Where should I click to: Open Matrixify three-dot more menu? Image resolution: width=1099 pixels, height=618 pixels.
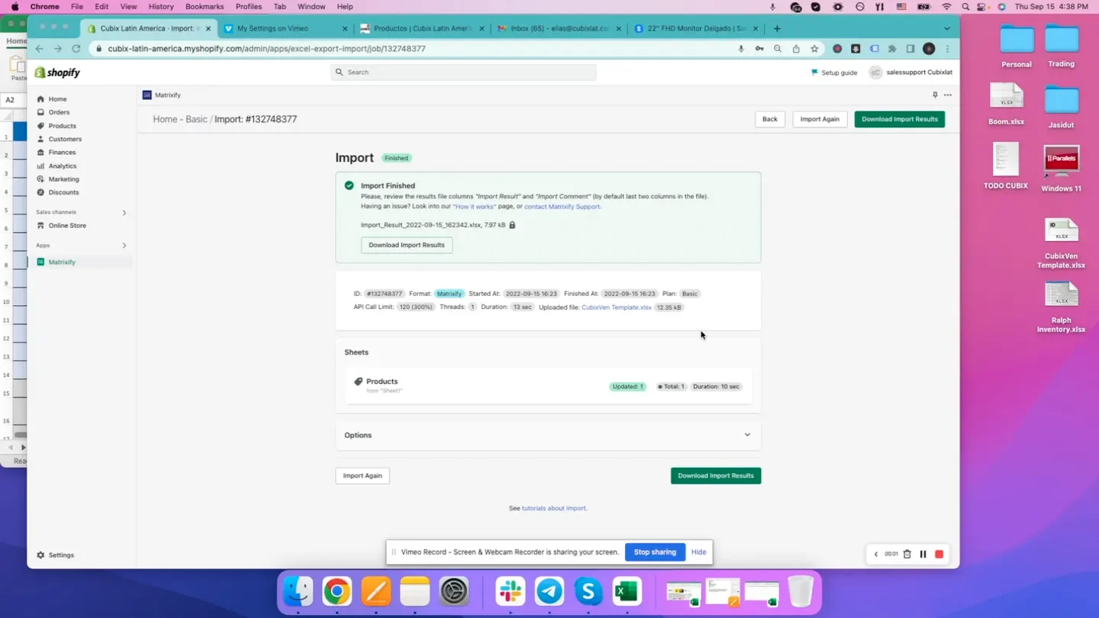coord(948,95)
